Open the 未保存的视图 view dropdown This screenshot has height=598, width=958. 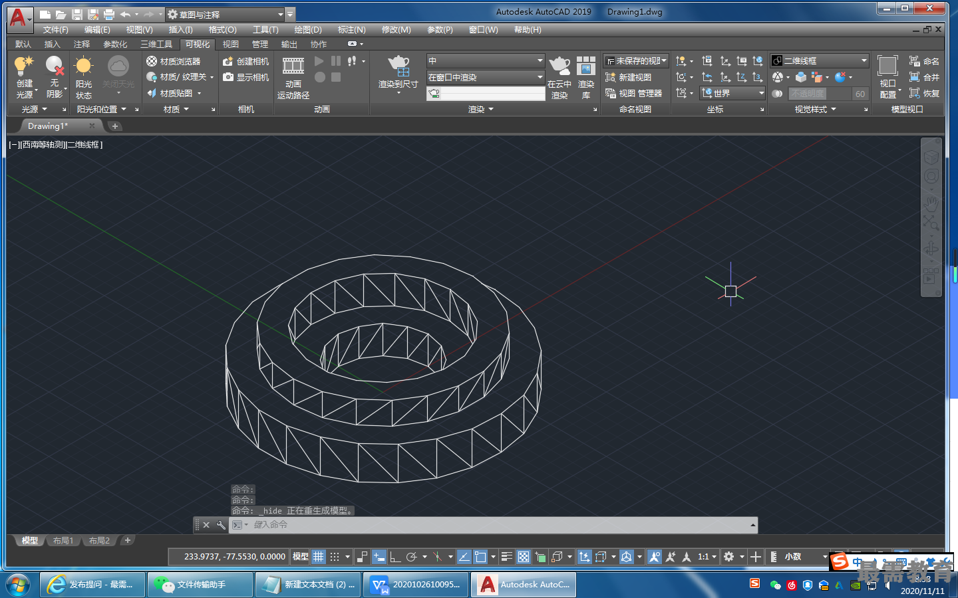coord(636,60)
